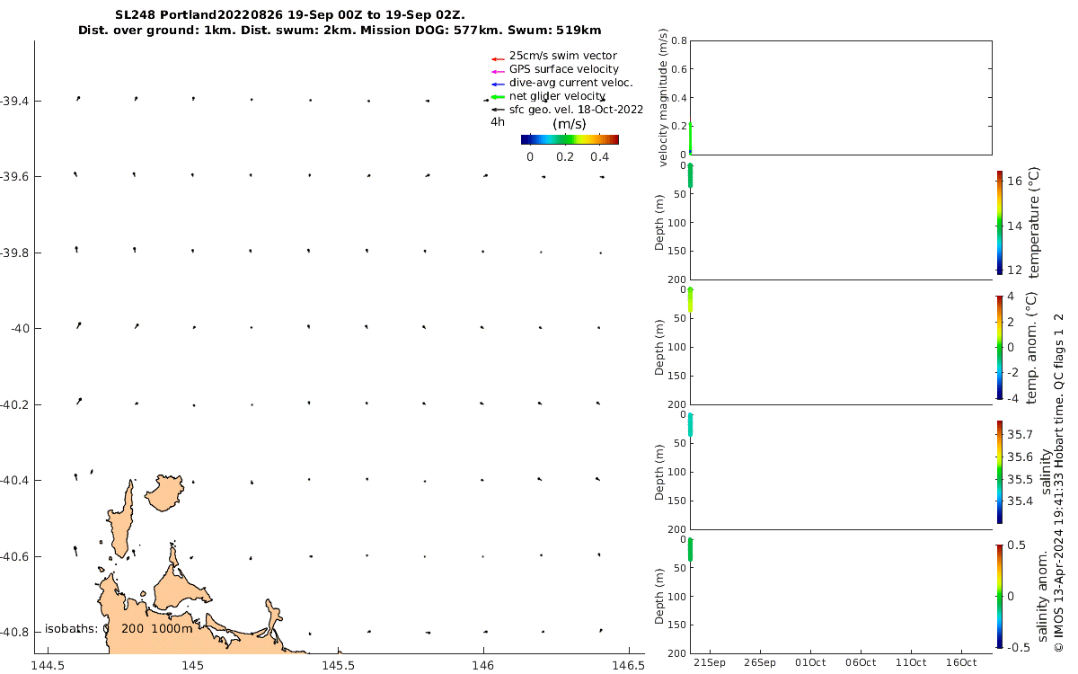
Task: Click the 35.4 tick on the salinity colorbar
Action: (1019, 501)
